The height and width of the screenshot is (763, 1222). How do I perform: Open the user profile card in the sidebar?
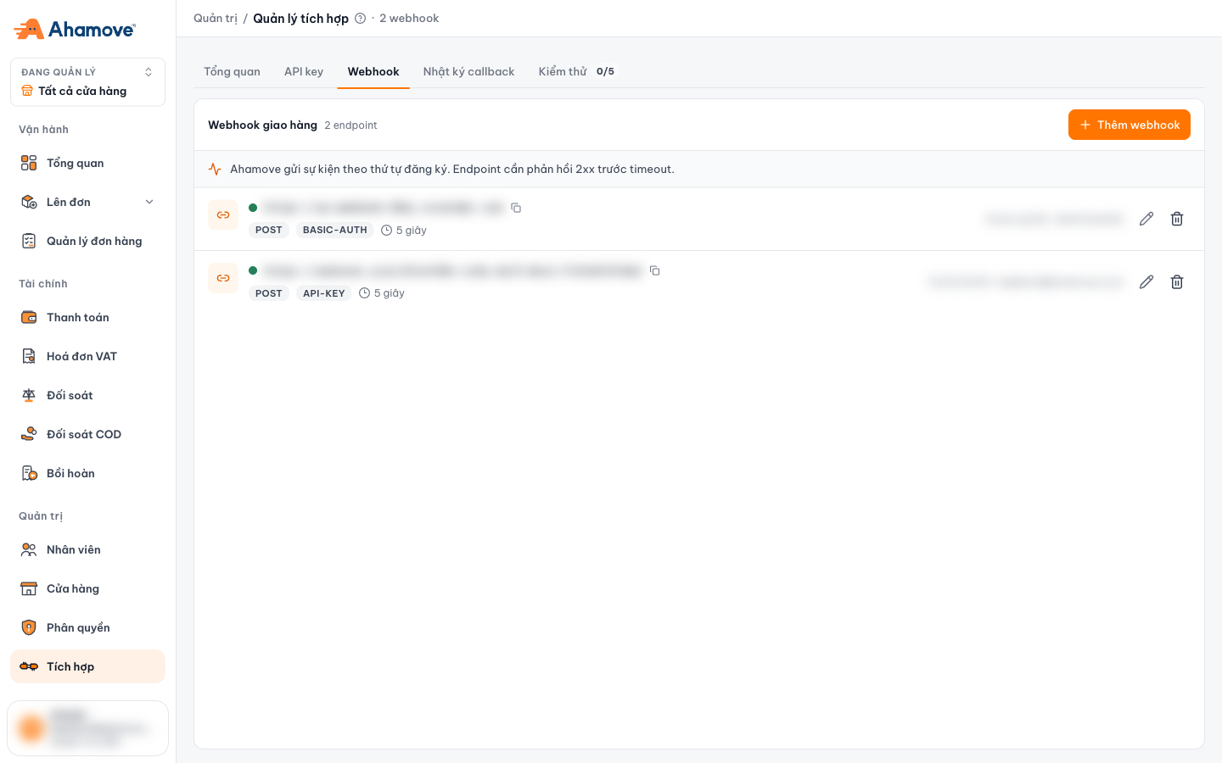87,728
